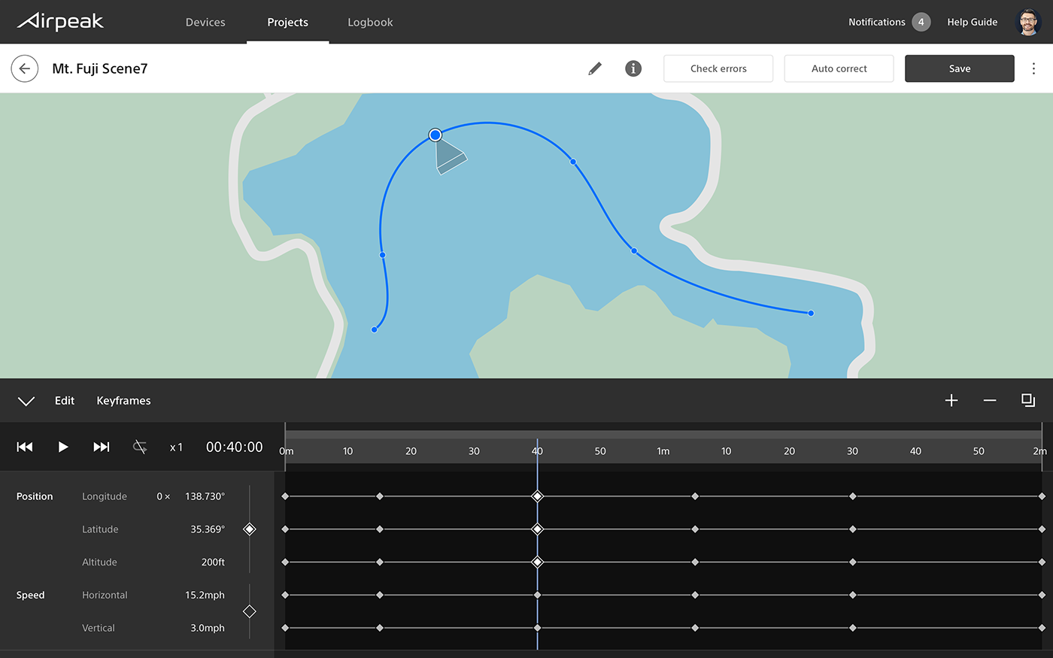Click the pencil edit icon
This screenshot has width=1053, height=658.
coord(595,68)
